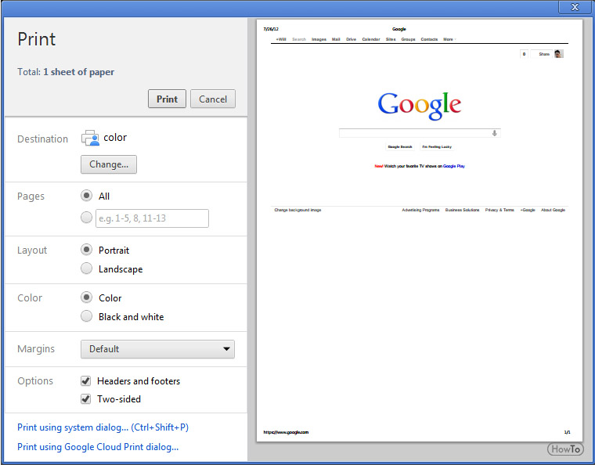Screen dimensions: 595x465
Task: Close the Print window with X
Action: pos(575,7)
